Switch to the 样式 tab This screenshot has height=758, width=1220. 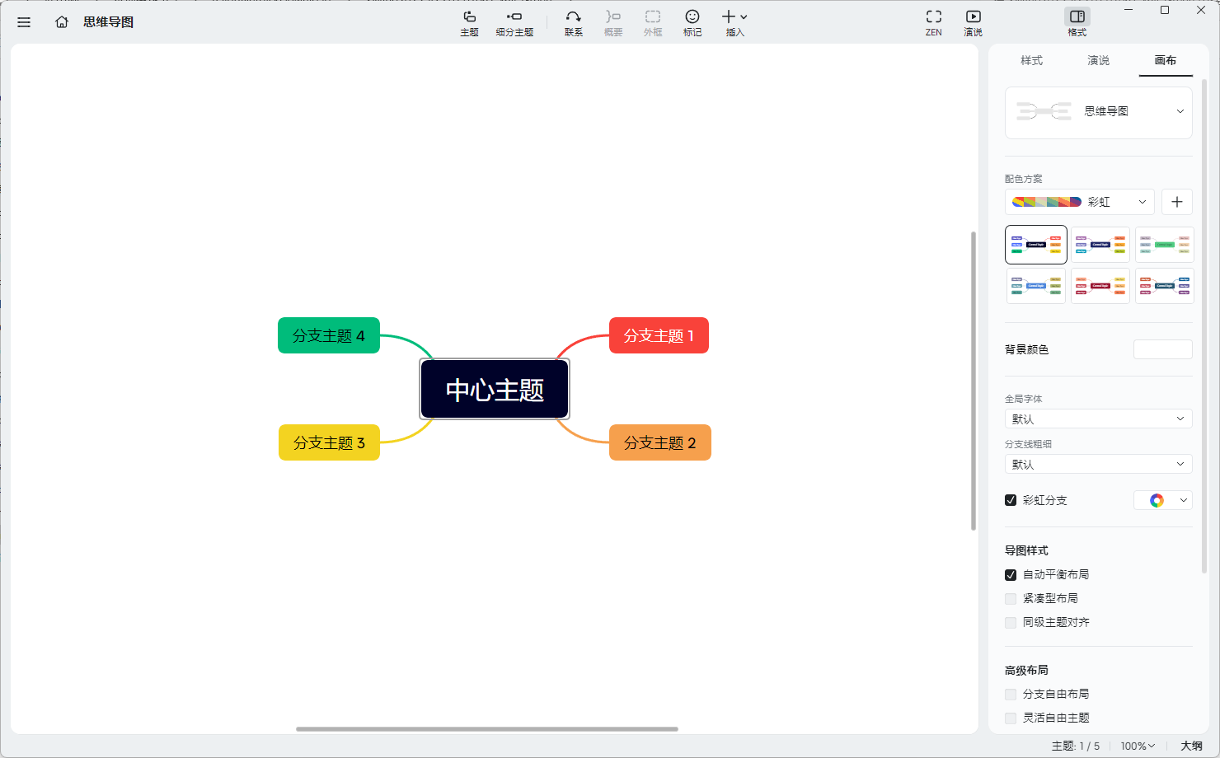[1031, 60]
